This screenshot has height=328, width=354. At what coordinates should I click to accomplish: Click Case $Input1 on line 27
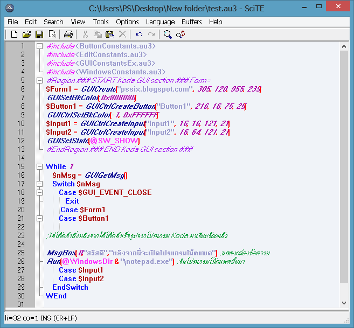coord(81,270)
